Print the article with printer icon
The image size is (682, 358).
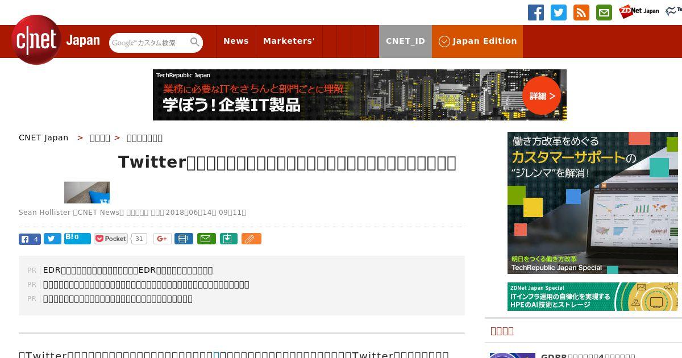pos(183,239)
